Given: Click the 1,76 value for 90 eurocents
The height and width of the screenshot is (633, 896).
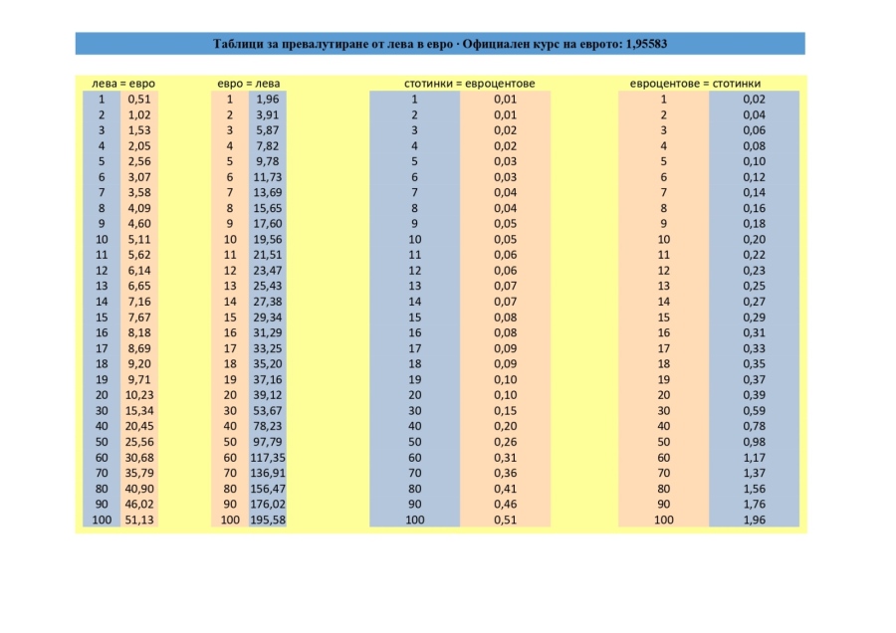Looking at the screenshot, I should tap(754, 504).
